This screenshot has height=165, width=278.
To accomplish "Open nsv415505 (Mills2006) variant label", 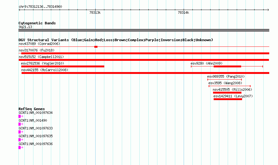I will point(232,90).
